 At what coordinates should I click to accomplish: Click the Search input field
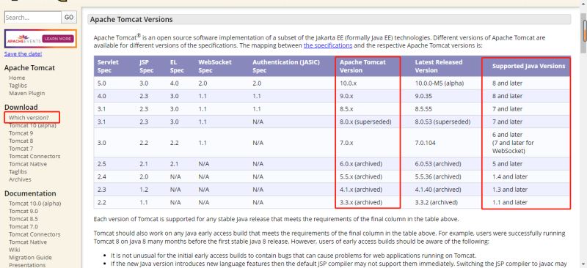pyautogui.click(x=32, y=17)
